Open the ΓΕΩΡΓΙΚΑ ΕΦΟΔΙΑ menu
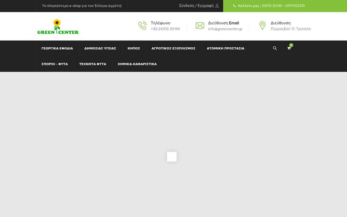The width and height of the screenshot is (347, 217). tap(57, 48)
